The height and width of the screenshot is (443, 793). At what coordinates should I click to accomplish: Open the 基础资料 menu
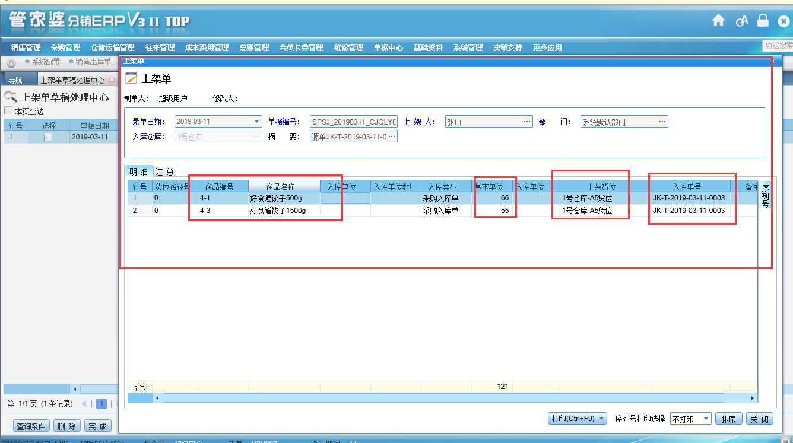point(428,47)
